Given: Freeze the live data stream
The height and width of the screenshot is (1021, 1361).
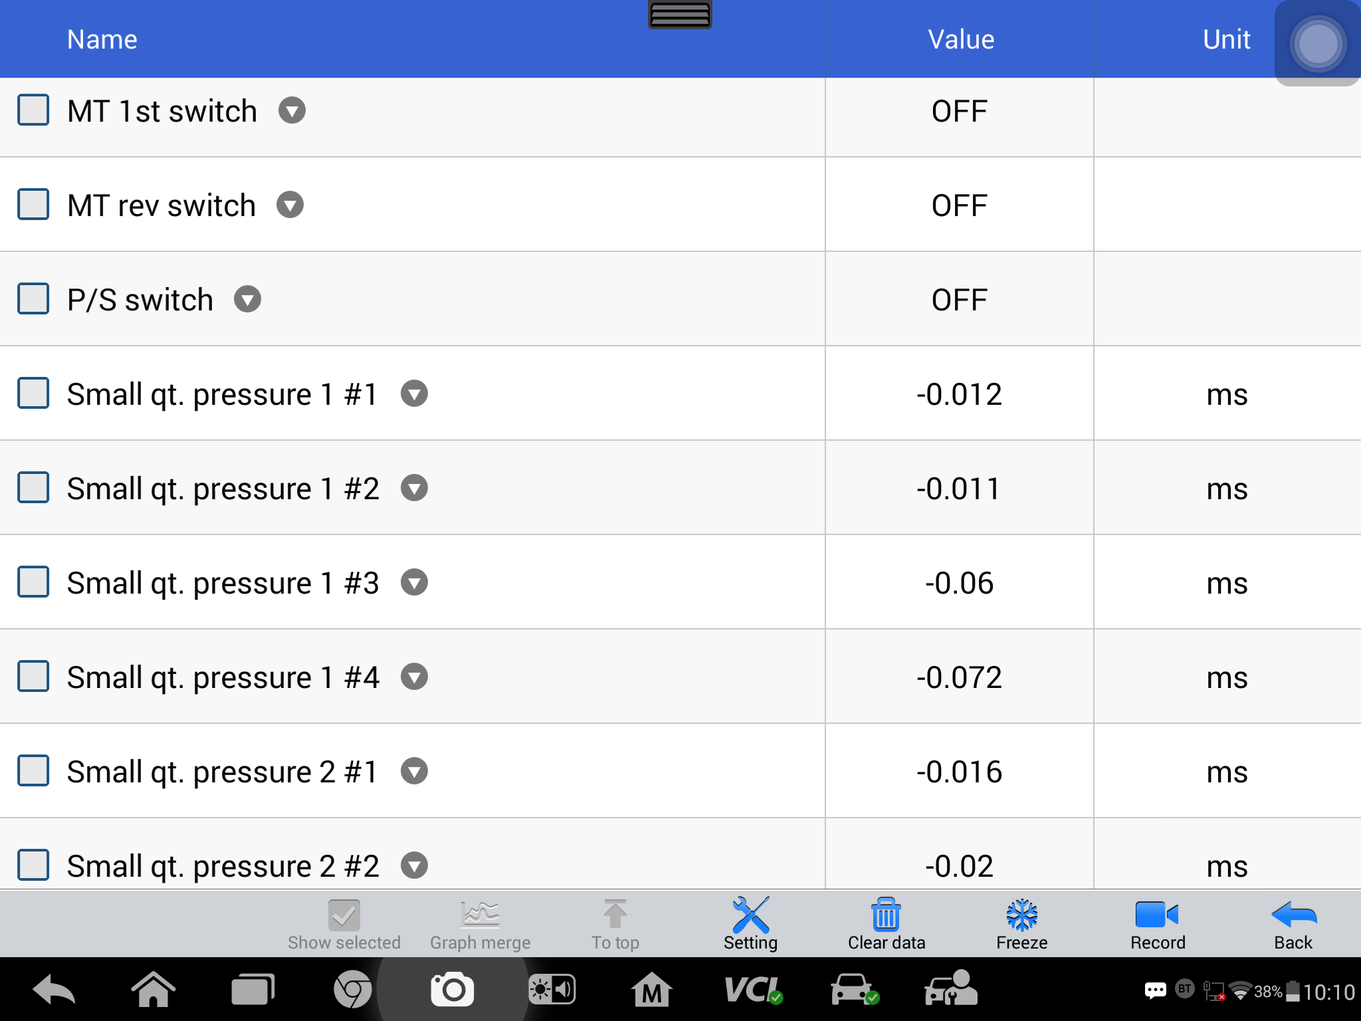Looking at the screenshot, I should pos(1021,923).
